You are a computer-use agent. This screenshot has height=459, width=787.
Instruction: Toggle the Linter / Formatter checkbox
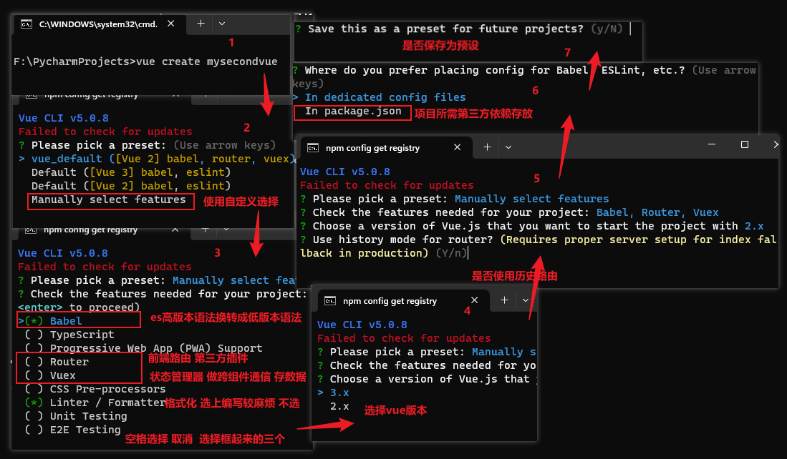pos(34,403)
